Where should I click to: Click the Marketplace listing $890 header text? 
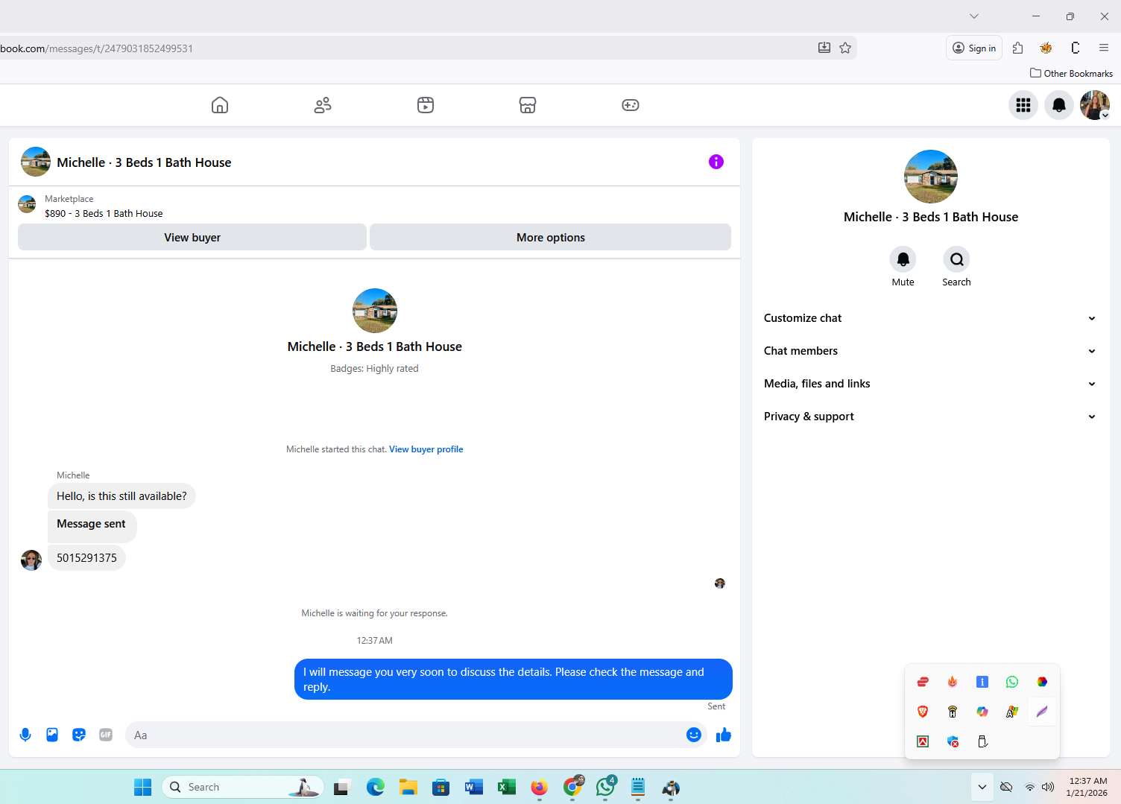click(104, 213)
